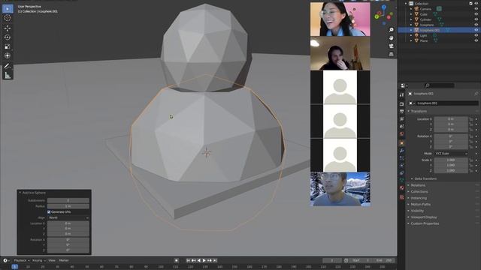Open the Output properties tab icon
Image resolution: width=481 pixels, height=270 pixels.
tap(402, 112)
